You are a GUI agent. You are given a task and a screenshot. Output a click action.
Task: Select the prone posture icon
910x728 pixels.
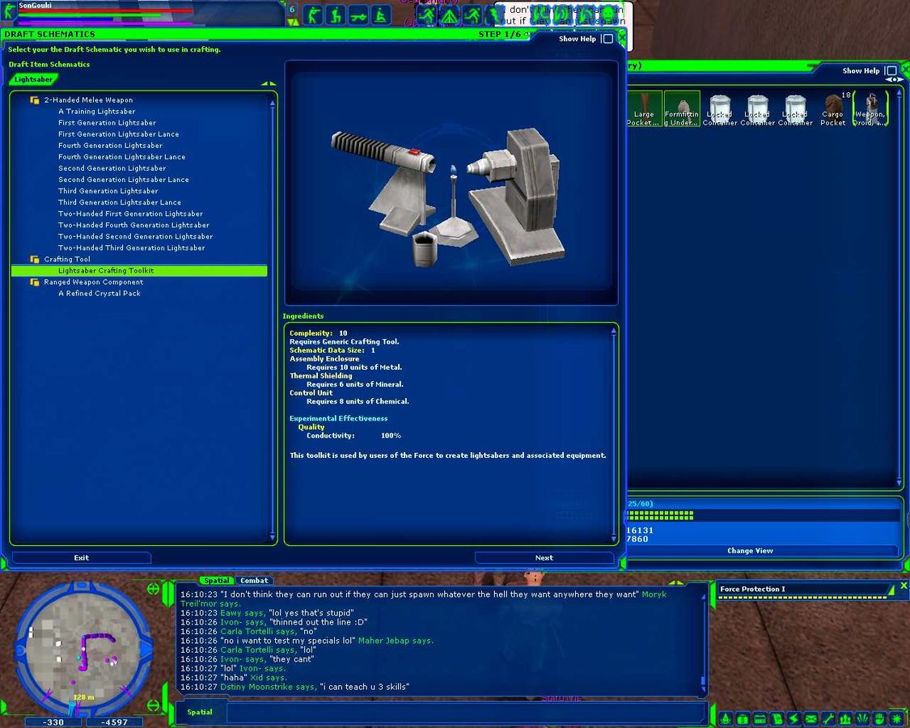click(x=358, y=15)
